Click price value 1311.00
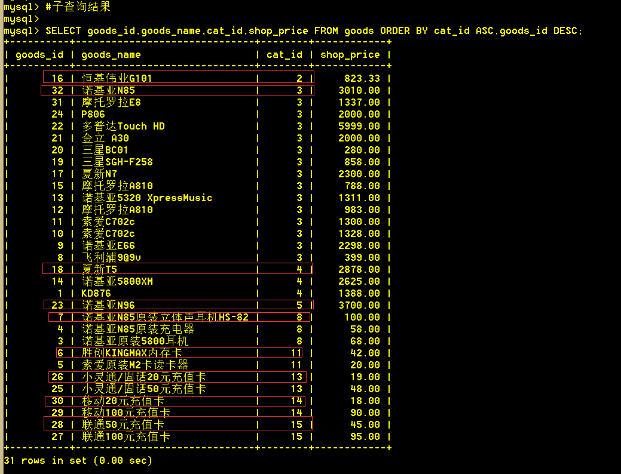The height and width of the screenshot is (474, 621). pos(359,198)
